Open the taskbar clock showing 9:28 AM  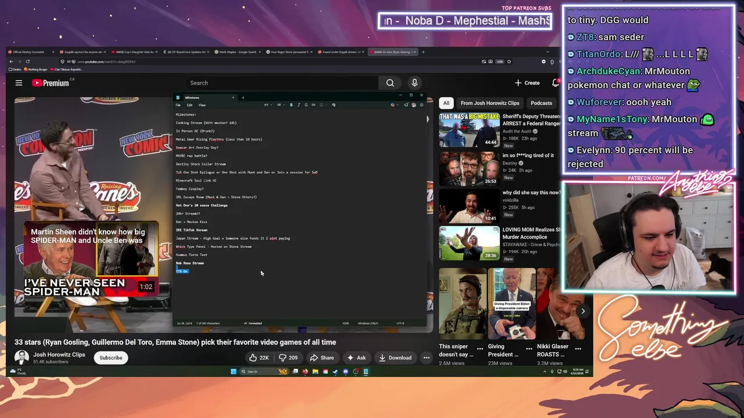pos(577,372)
